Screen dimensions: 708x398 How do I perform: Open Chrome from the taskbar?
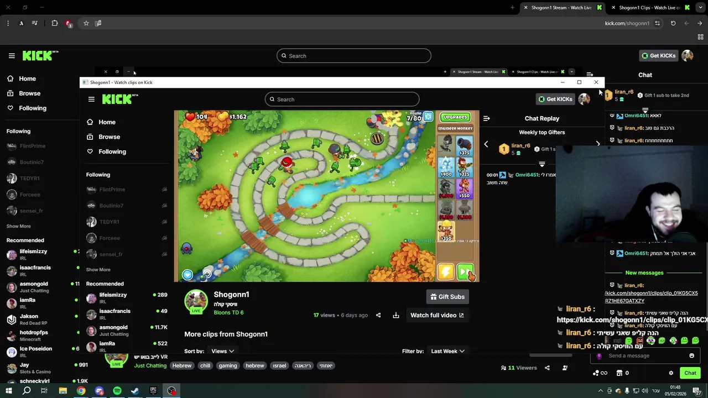81,391
